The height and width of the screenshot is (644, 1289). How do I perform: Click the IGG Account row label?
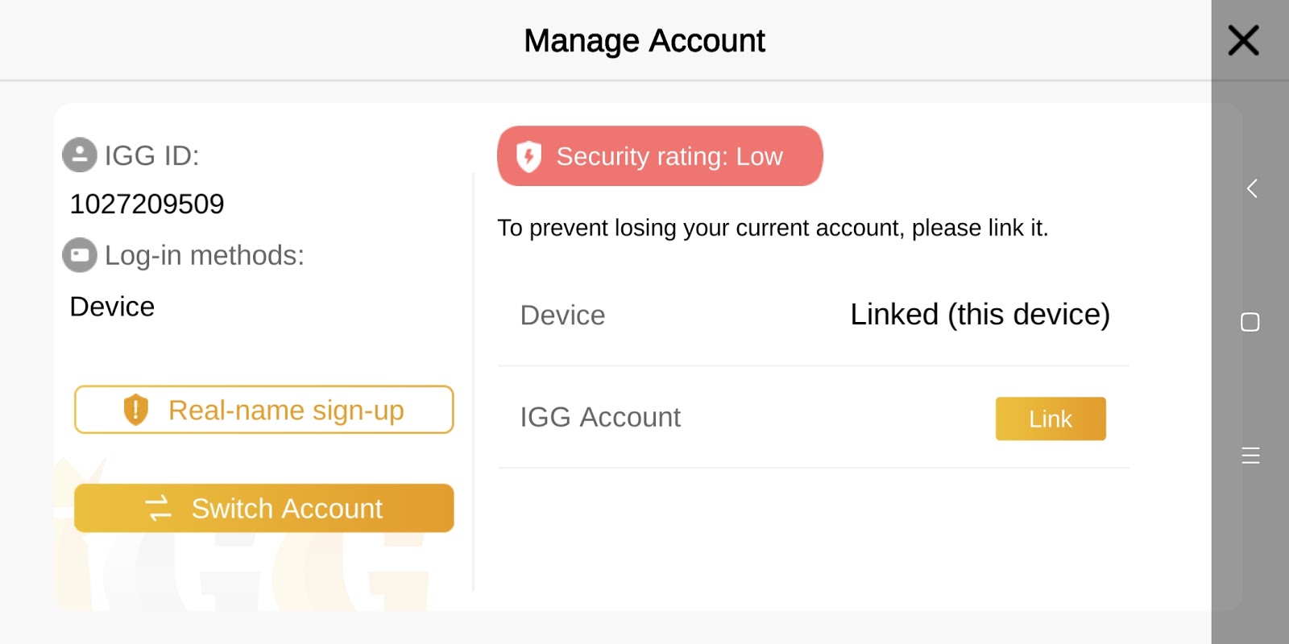coord(600,417)
